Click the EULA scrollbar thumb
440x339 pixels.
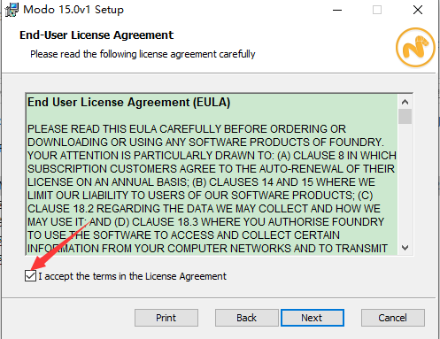[x=405, y=117]
